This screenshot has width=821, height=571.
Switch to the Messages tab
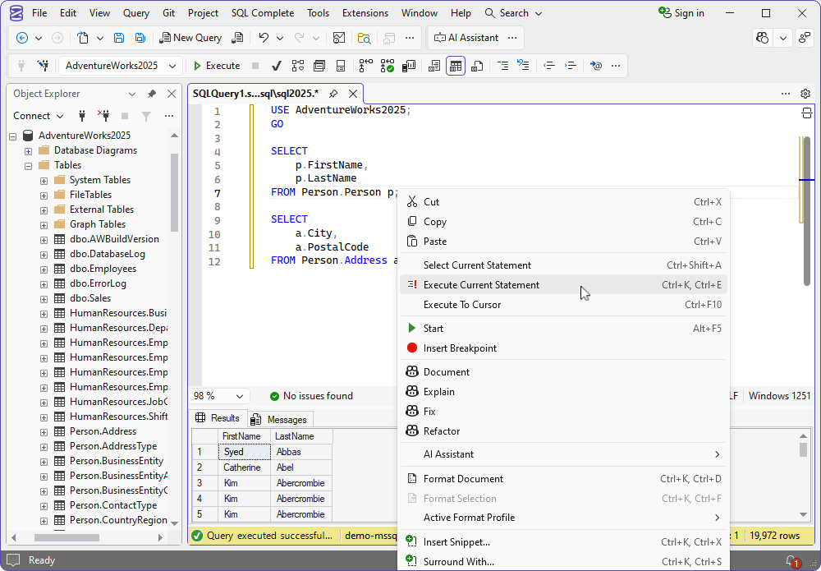pyautogui.click(x=279, y=419)
